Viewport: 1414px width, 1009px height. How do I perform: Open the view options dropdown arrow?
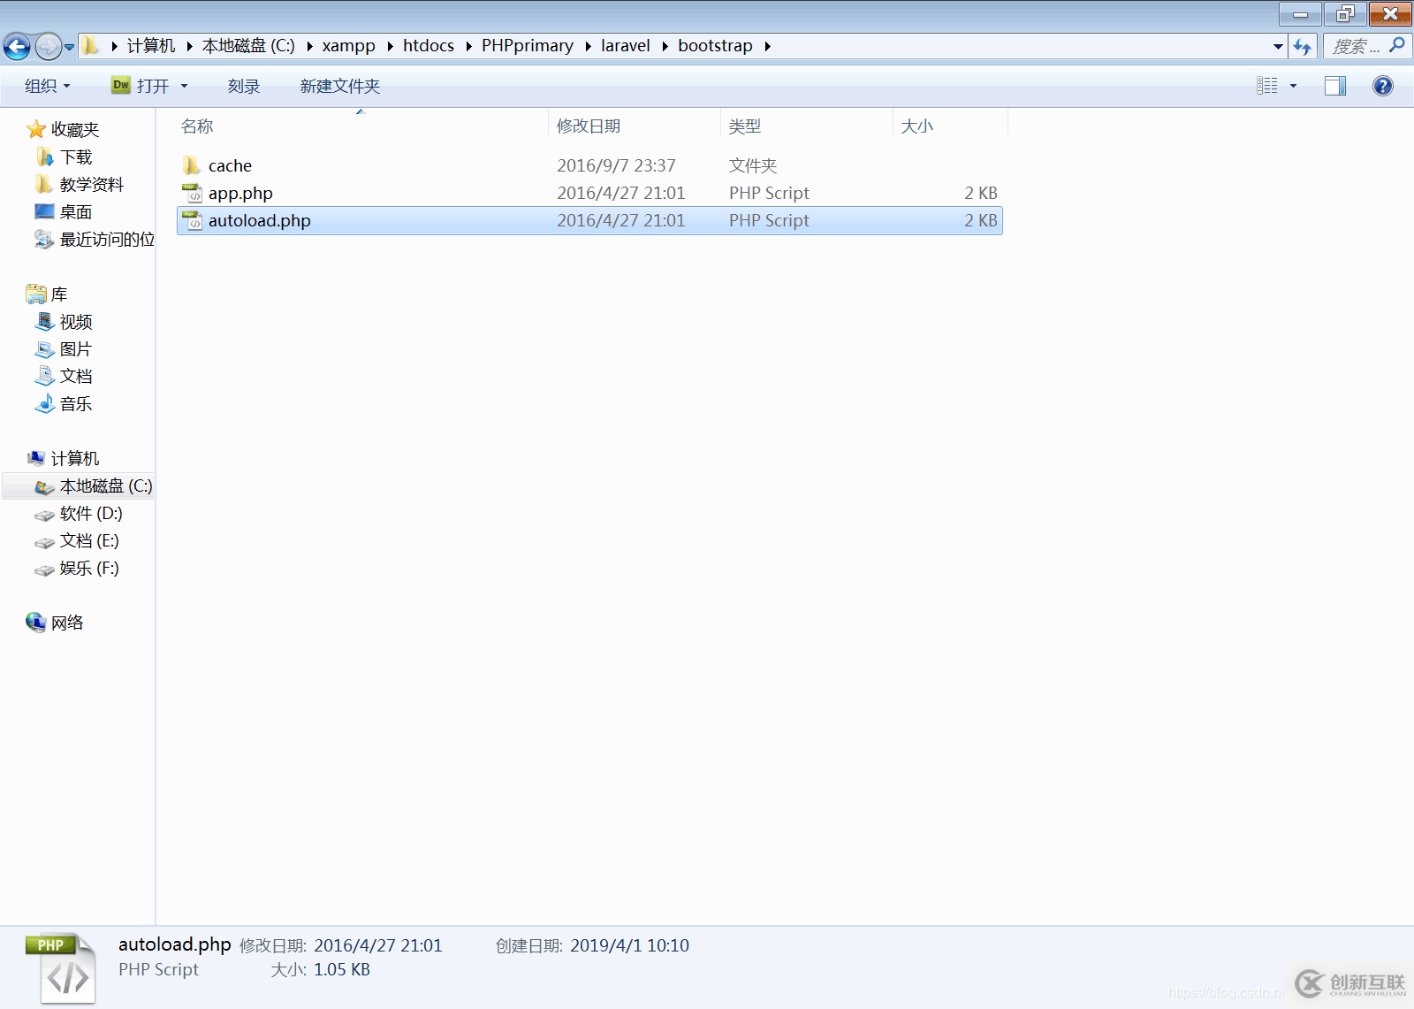(1293, 86)
